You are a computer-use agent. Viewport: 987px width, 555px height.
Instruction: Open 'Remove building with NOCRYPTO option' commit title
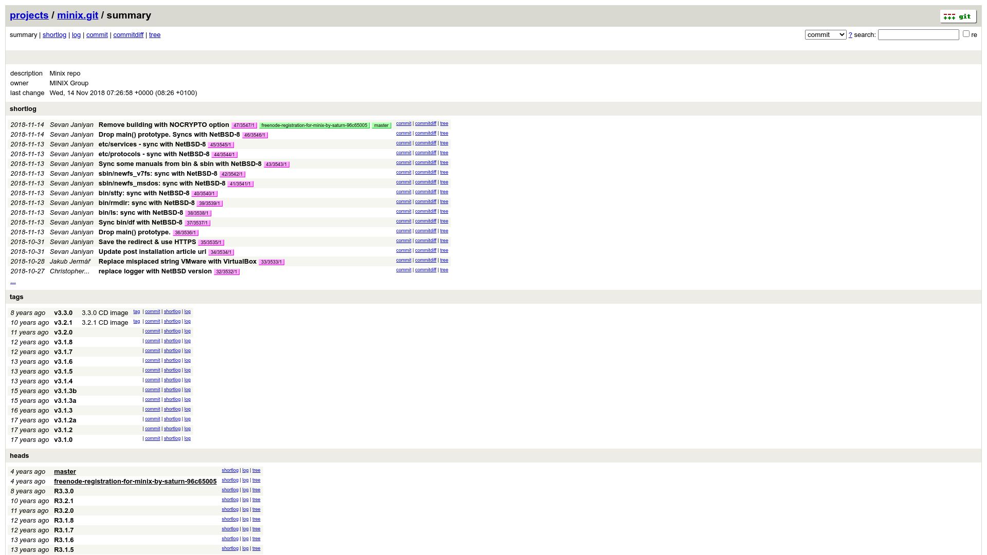coord(164,125)
